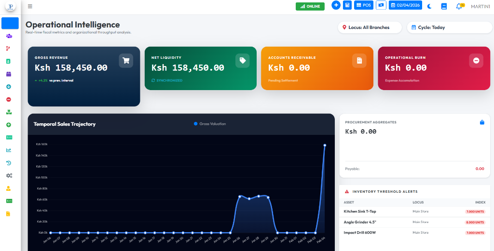Click the INDEX column header

(480, 202)
